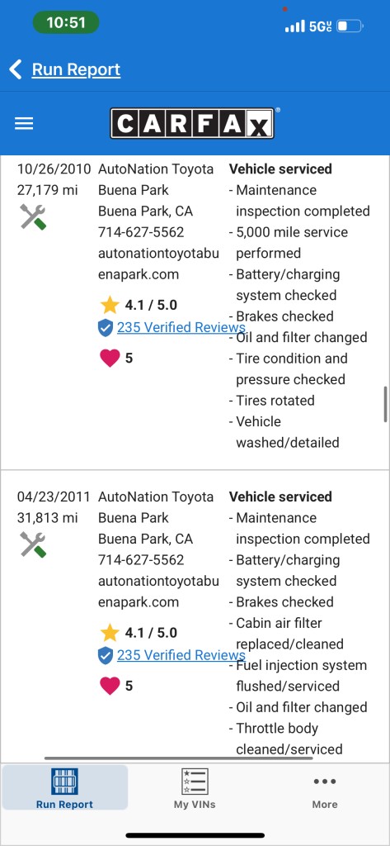Tap phone number 714-627-5562 in the first record

click(141, 232)
